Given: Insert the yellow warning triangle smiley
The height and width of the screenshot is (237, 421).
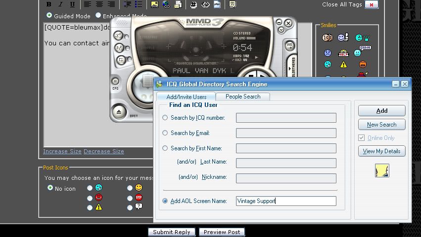Looking at the screenshot, I should [343, 65].
